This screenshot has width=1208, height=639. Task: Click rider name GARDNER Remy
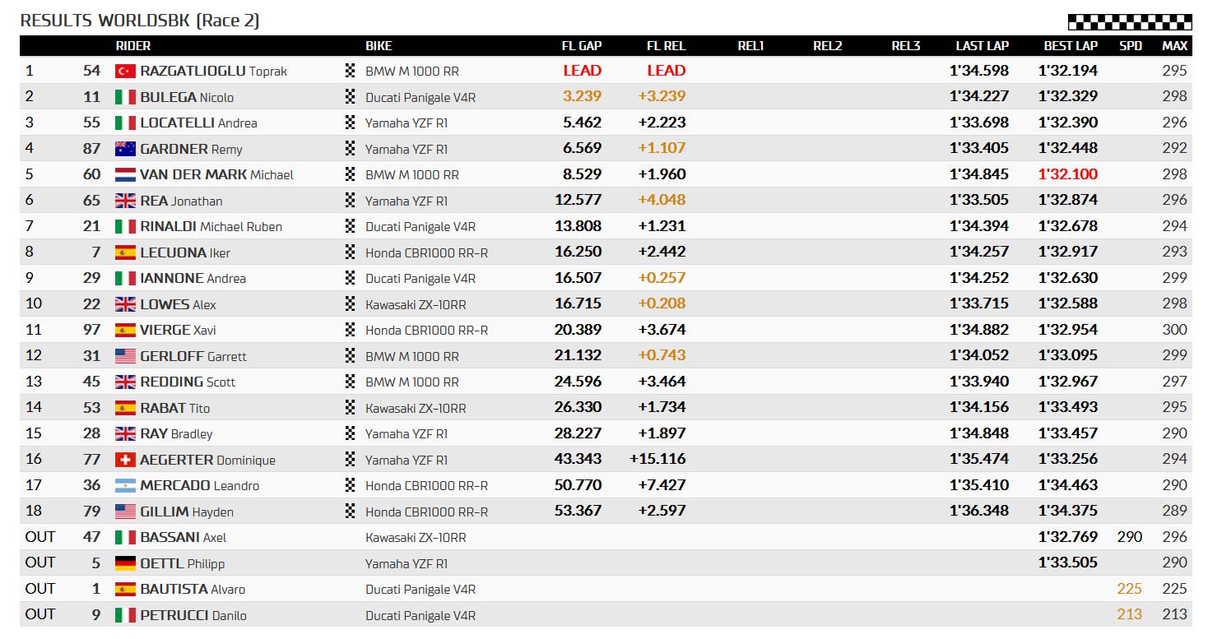pyautogui.click(x=191, y=149)
